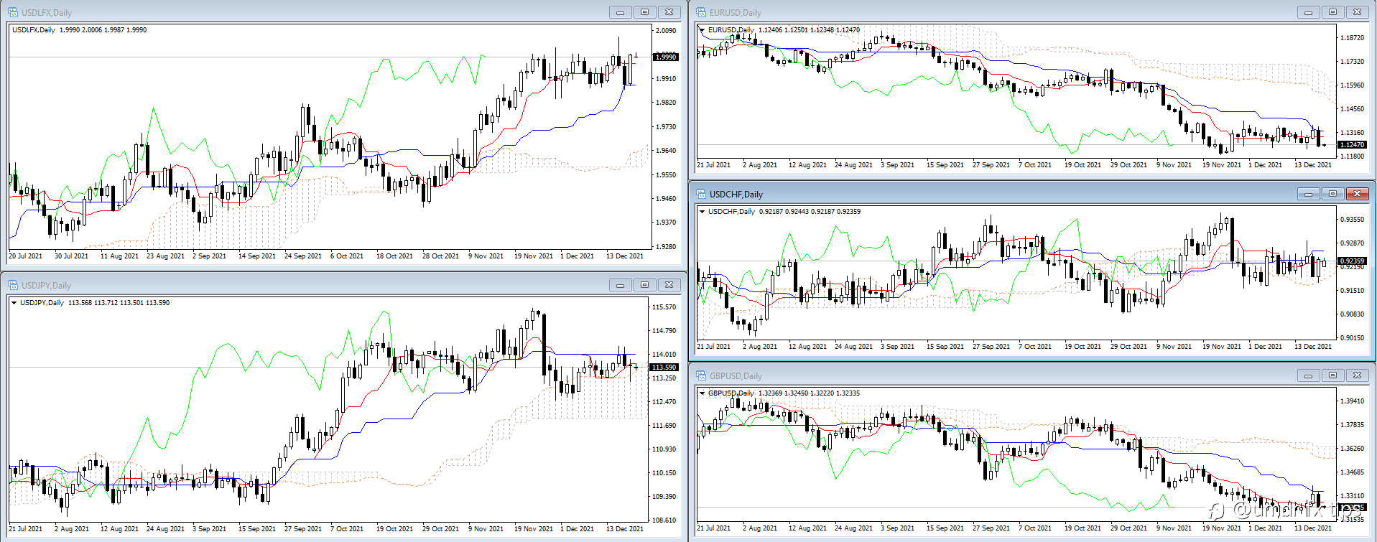The height and width of the screenshot is (542, 1377).
Task: Click the 0.93550 price level in USDCHF
Action: (x=1352, y=219)
